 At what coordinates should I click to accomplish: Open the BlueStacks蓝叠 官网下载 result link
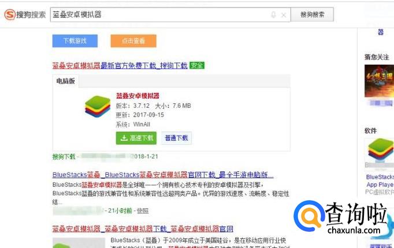(163, 175)
